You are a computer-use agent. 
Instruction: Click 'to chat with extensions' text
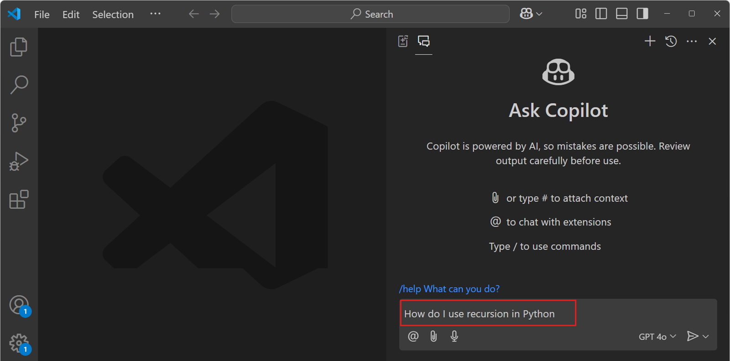tap(558, 222)
